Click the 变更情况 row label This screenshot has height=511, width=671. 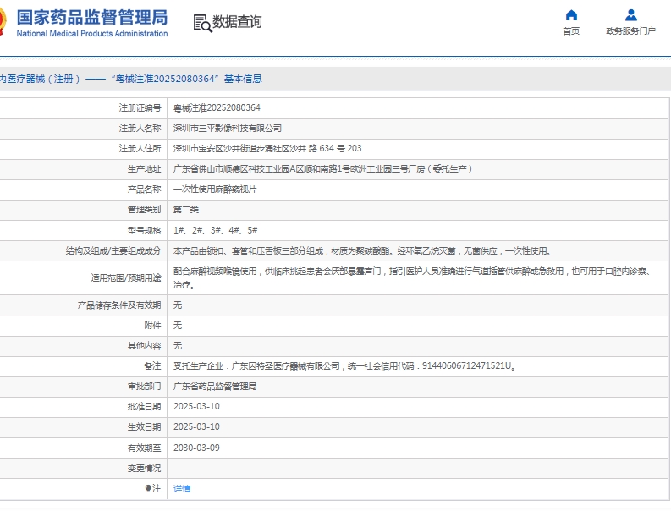pyautogui.click(x=144, y=468)
